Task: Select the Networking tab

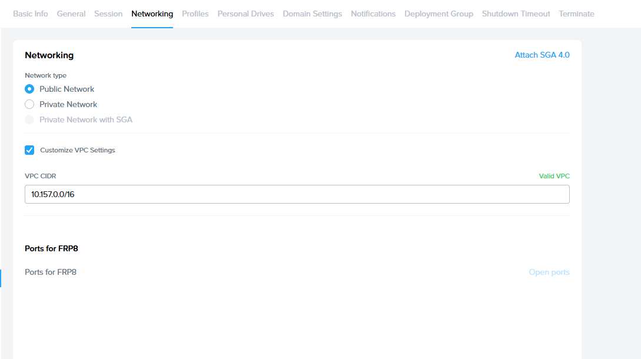Action: [x=152, y=14]
